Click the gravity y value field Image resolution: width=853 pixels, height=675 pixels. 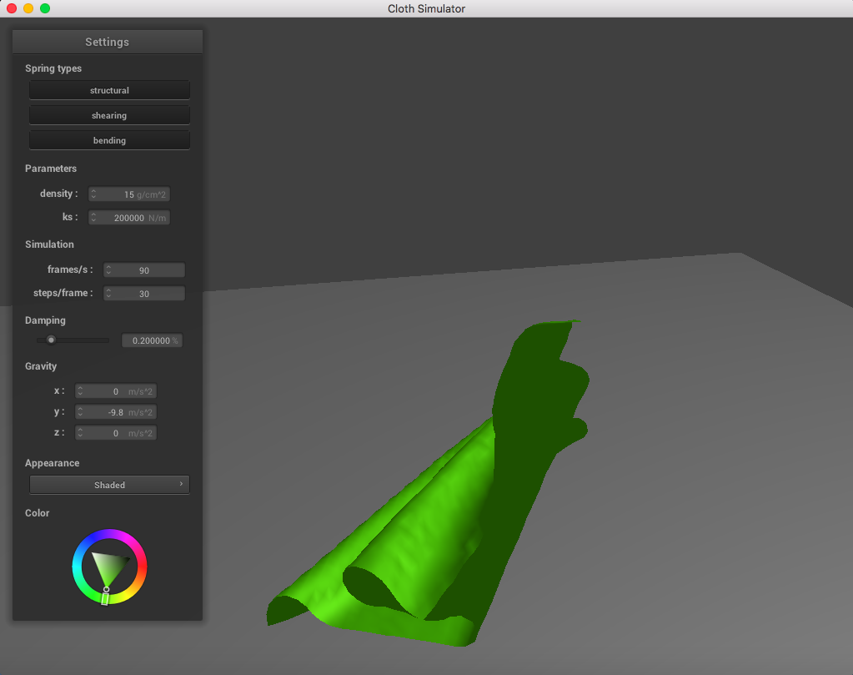tap(116, 412)
